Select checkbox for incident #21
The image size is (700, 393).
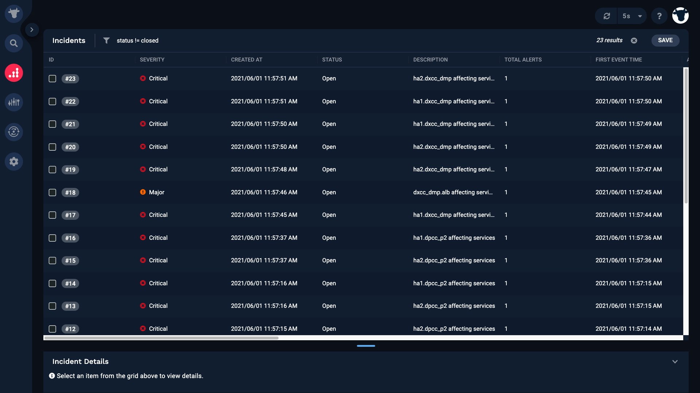pos(52,124)
